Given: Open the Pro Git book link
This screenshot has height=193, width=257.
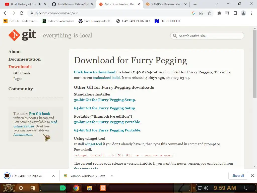Looking at the screenshot, I should pos(39,114).
